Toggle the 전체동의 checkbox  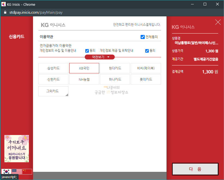click(143, 37)
